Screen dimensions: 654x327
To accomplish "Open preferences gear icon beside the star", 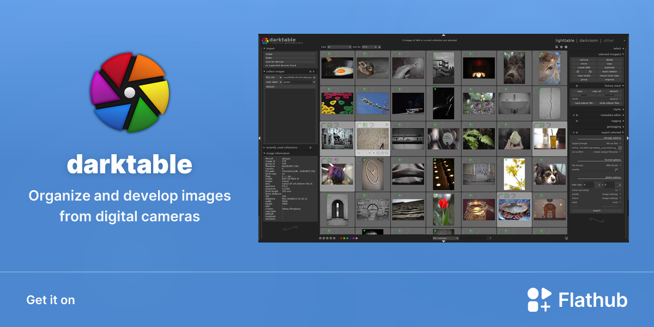I will 566,47.
